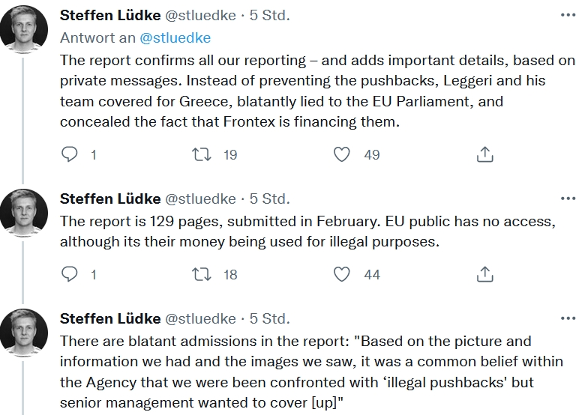Open Steffen Lüdke's profile from first tweet name
Viewport: 576px width, 415px height.
pos(109,15)
